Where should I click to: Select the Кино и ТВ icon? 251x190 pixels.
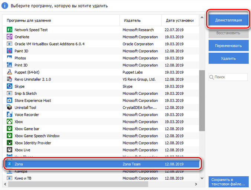pos(9,178)
